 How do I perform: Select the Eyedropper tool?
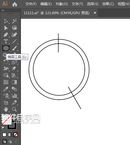6,89
